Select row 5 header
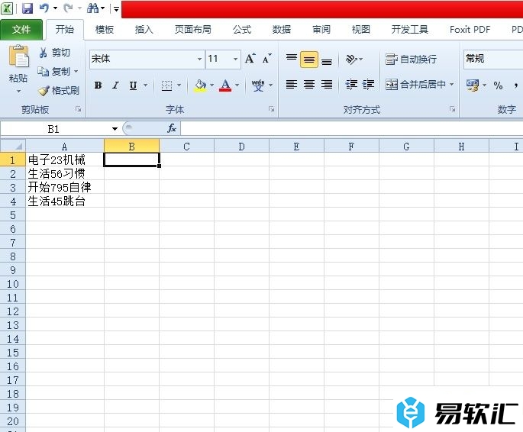The height and width of the screenshot is (432, 523). (13, 215)
